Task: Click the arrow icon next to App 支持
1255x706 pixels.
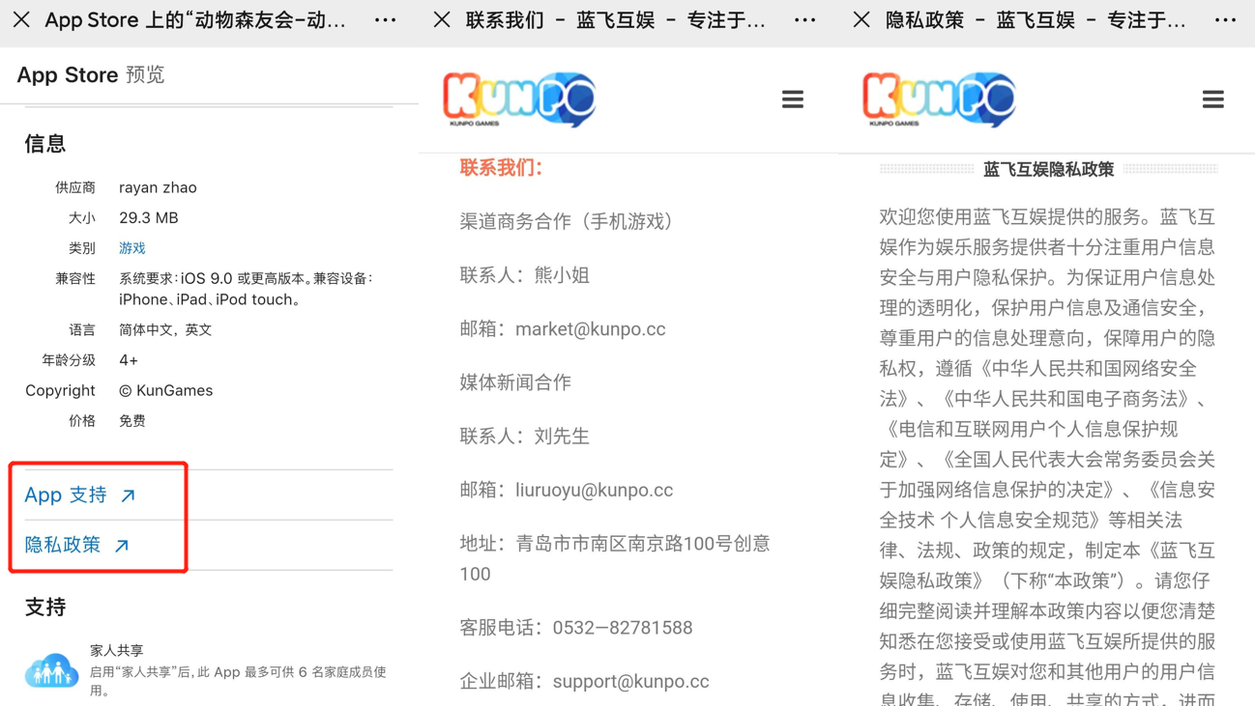Action: click(x=128, y=495)
